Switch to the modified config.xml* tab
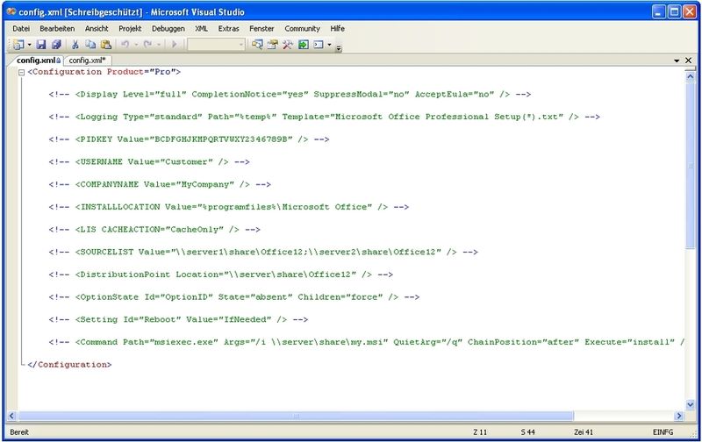Image resolution: width=702 pixels, height=442 pixels. pos(87,60)
